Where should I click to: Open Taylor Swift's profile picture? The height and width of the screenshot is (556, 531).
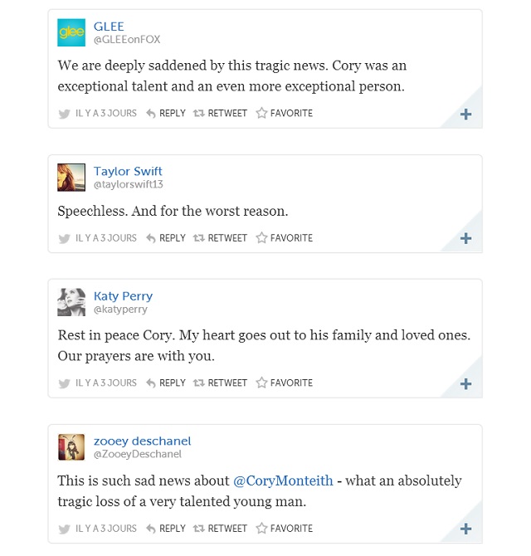71,178
